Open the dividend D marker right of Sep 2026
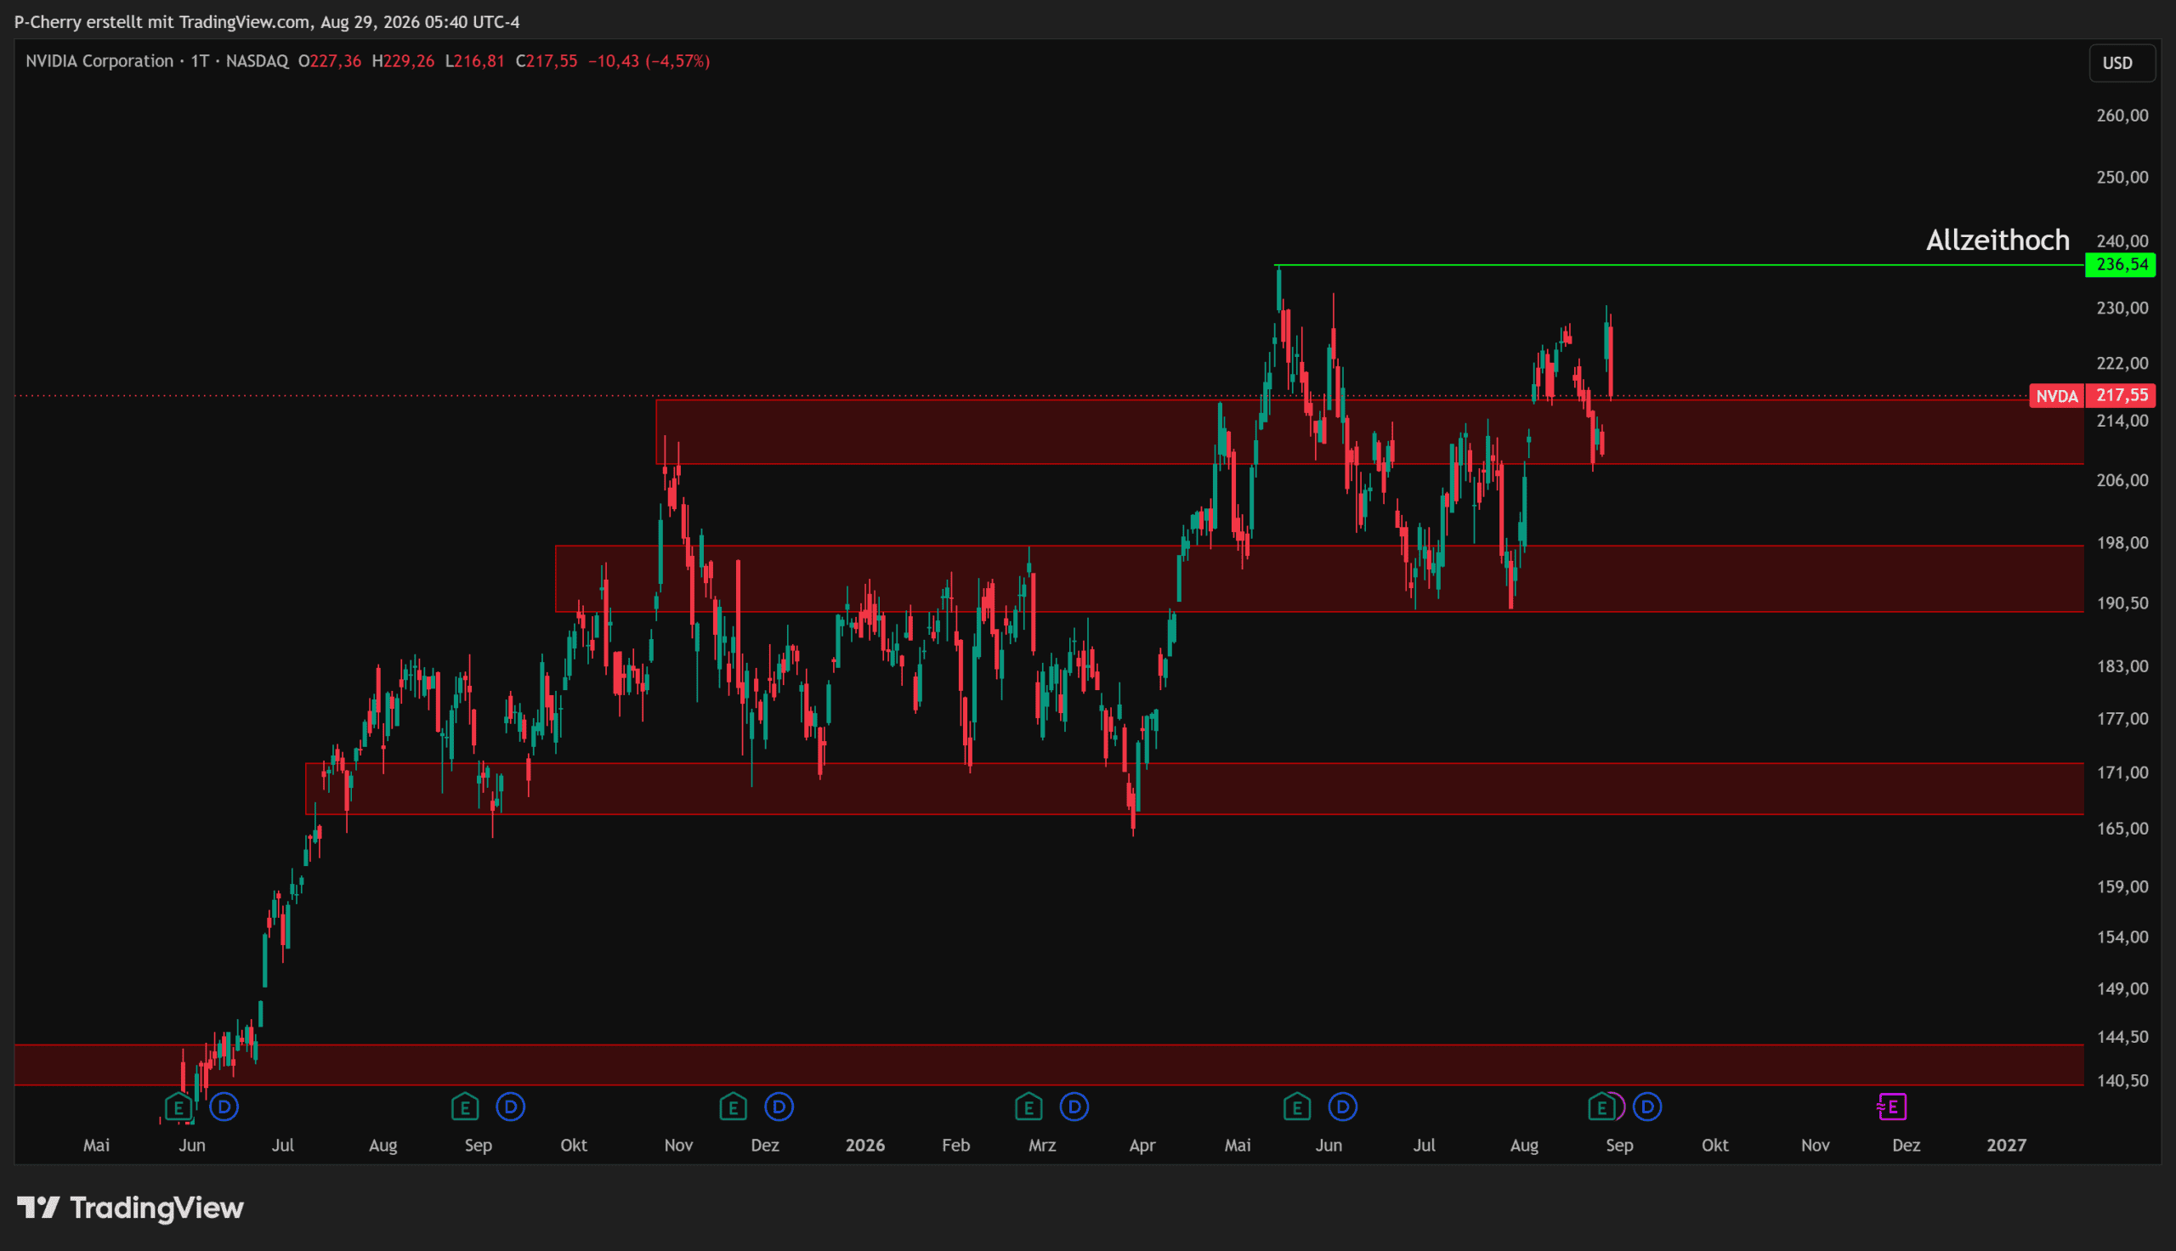 [1647, 1107]
